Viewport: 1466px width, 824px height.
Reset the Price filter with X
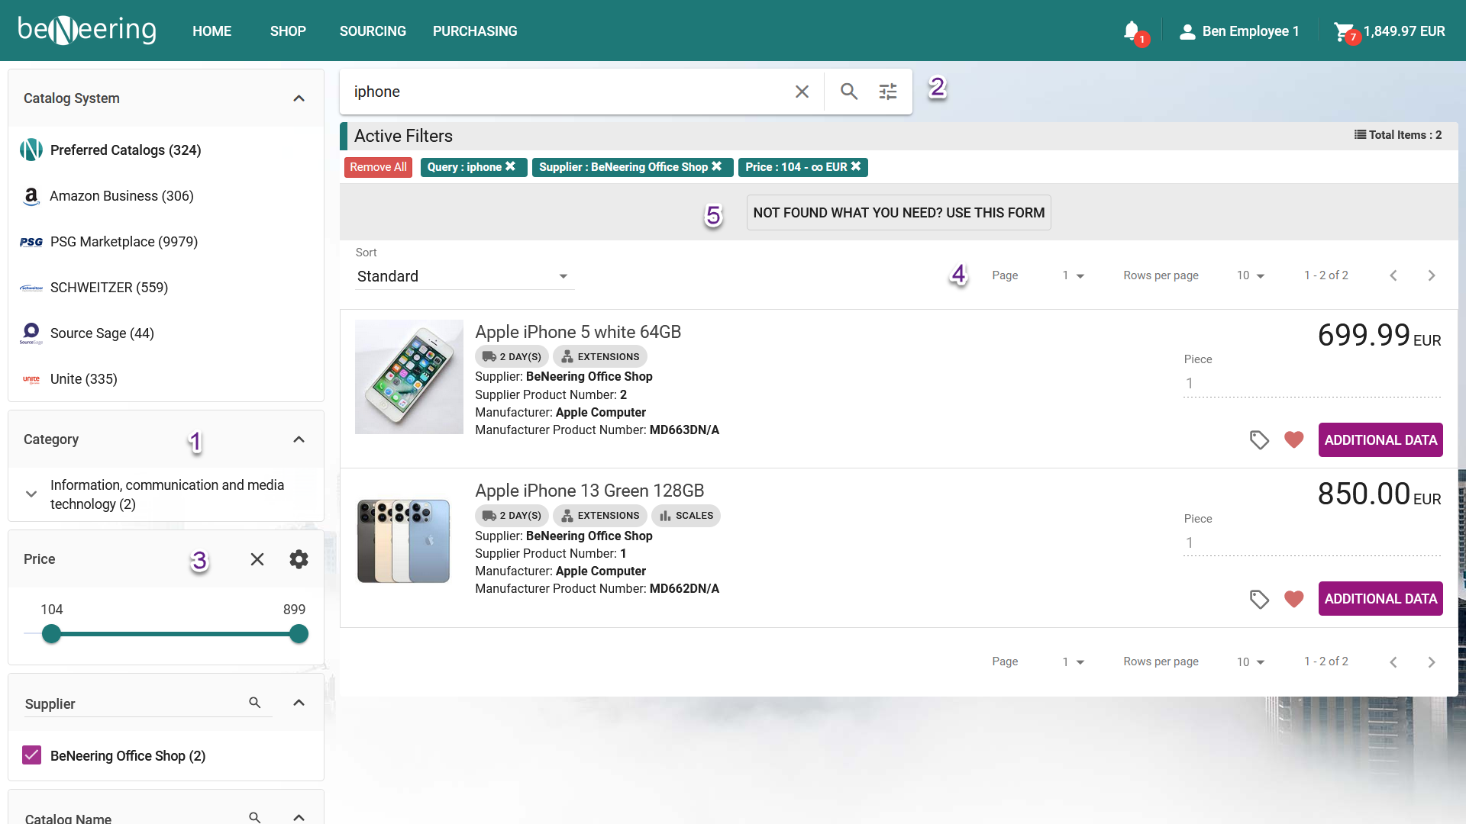[x=257, y=559]
